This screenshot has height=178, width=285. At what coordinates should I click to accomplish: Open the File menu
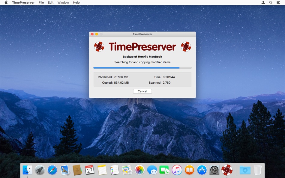(41, 2)
